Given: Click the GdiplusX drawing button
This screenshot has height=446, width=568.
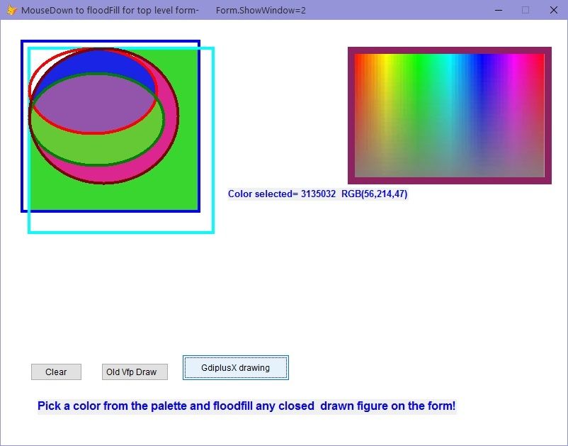Looking at the screenshot, I should click(235, 368).
